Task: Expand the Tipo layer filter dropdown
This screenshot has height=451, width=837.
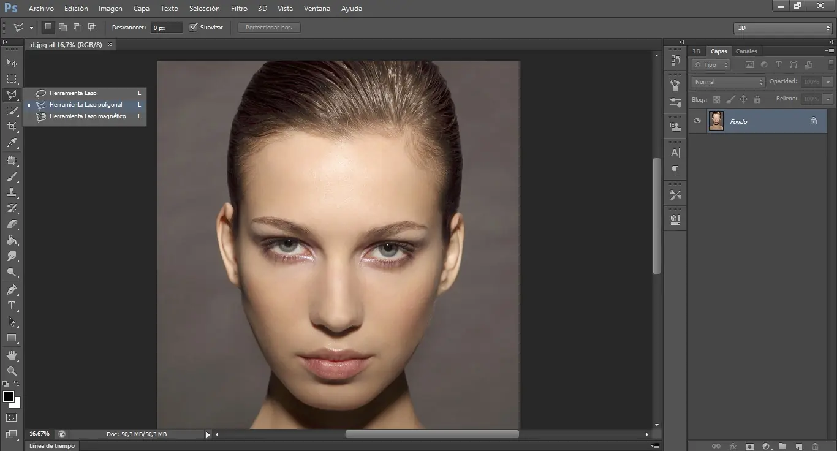Action: click(x=711, y=65)
